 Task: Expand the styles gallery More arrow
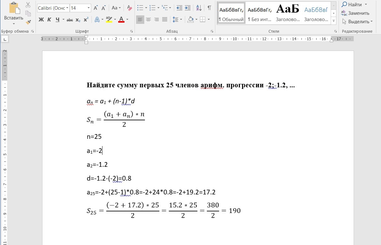(x=334, y=21)
